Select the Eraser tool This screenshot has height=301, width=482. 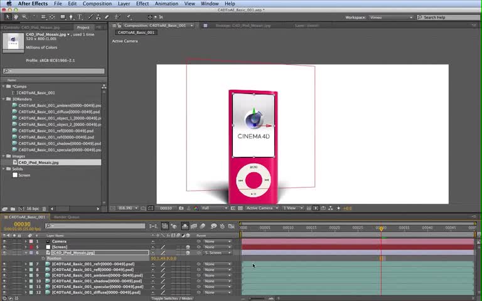pos(107,17)
